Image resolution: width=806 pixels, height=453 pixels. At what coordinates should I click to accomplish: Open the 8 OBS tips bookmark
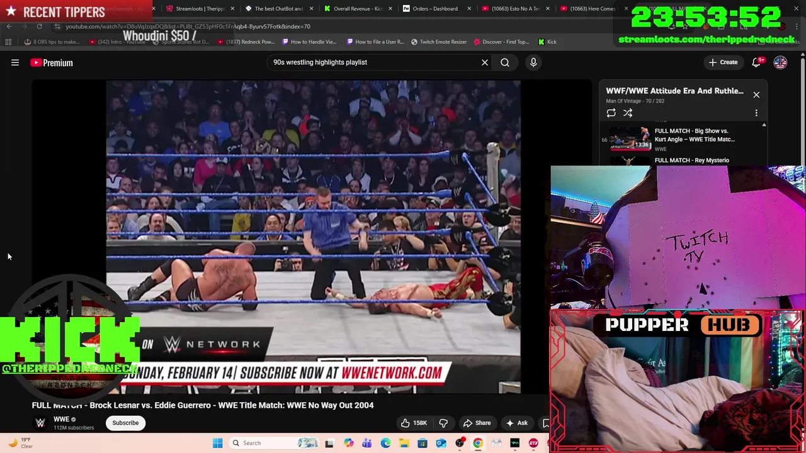[x=52, y=42]
